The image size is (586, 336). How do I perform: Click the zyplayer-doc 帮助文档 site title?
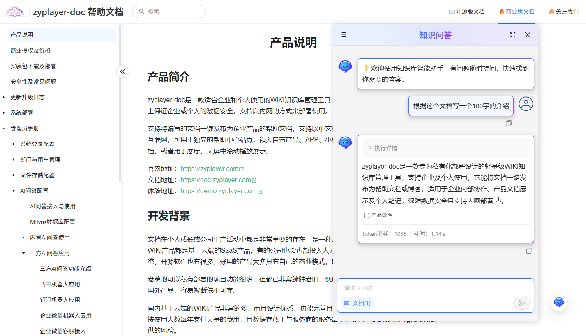[78, 11]
